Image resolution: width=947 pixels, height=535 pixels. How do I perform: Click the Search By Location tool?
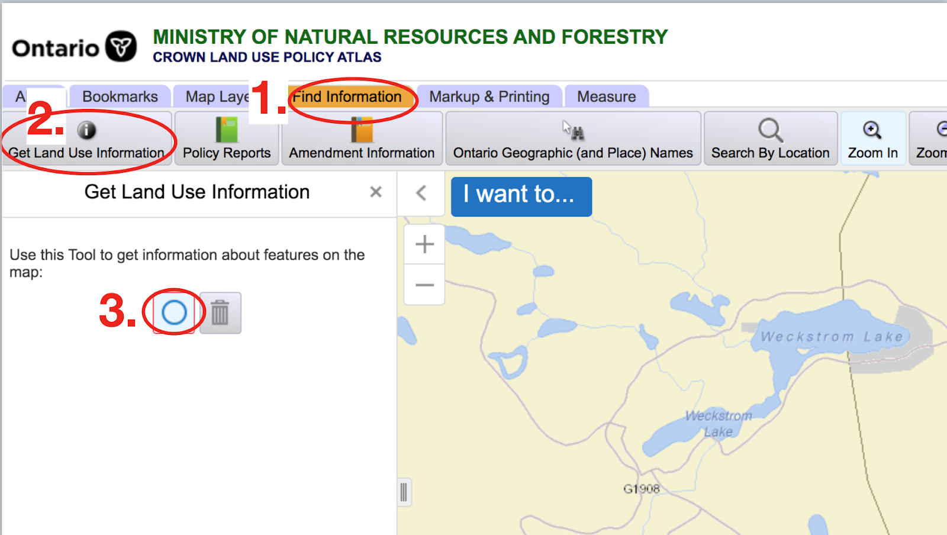click(771, 138)
